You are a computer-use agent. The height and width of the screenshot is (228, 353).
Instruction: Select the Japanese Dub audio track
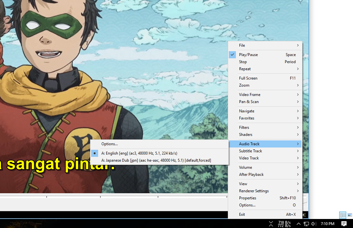159,160
